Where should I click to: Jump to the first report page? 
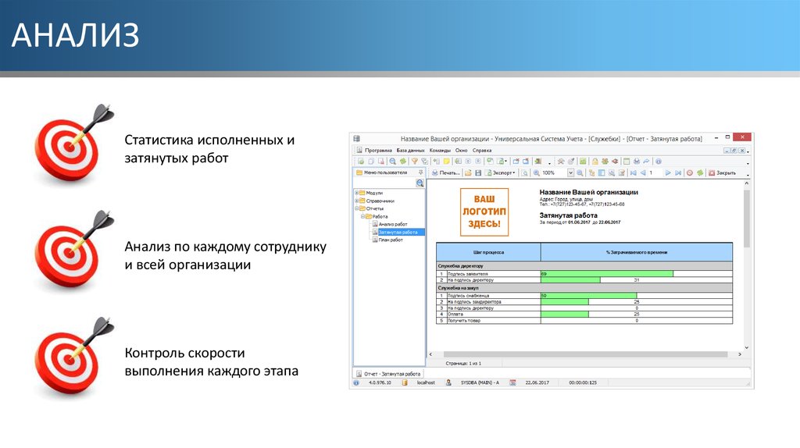tap(632, 172)
